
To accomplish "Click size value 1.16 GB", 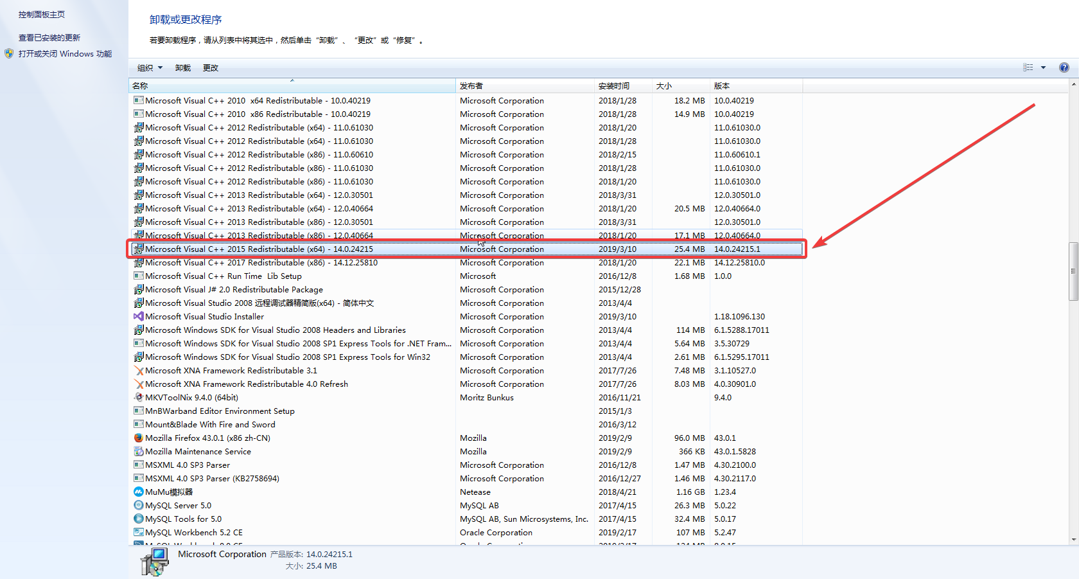I will [690, 492].
